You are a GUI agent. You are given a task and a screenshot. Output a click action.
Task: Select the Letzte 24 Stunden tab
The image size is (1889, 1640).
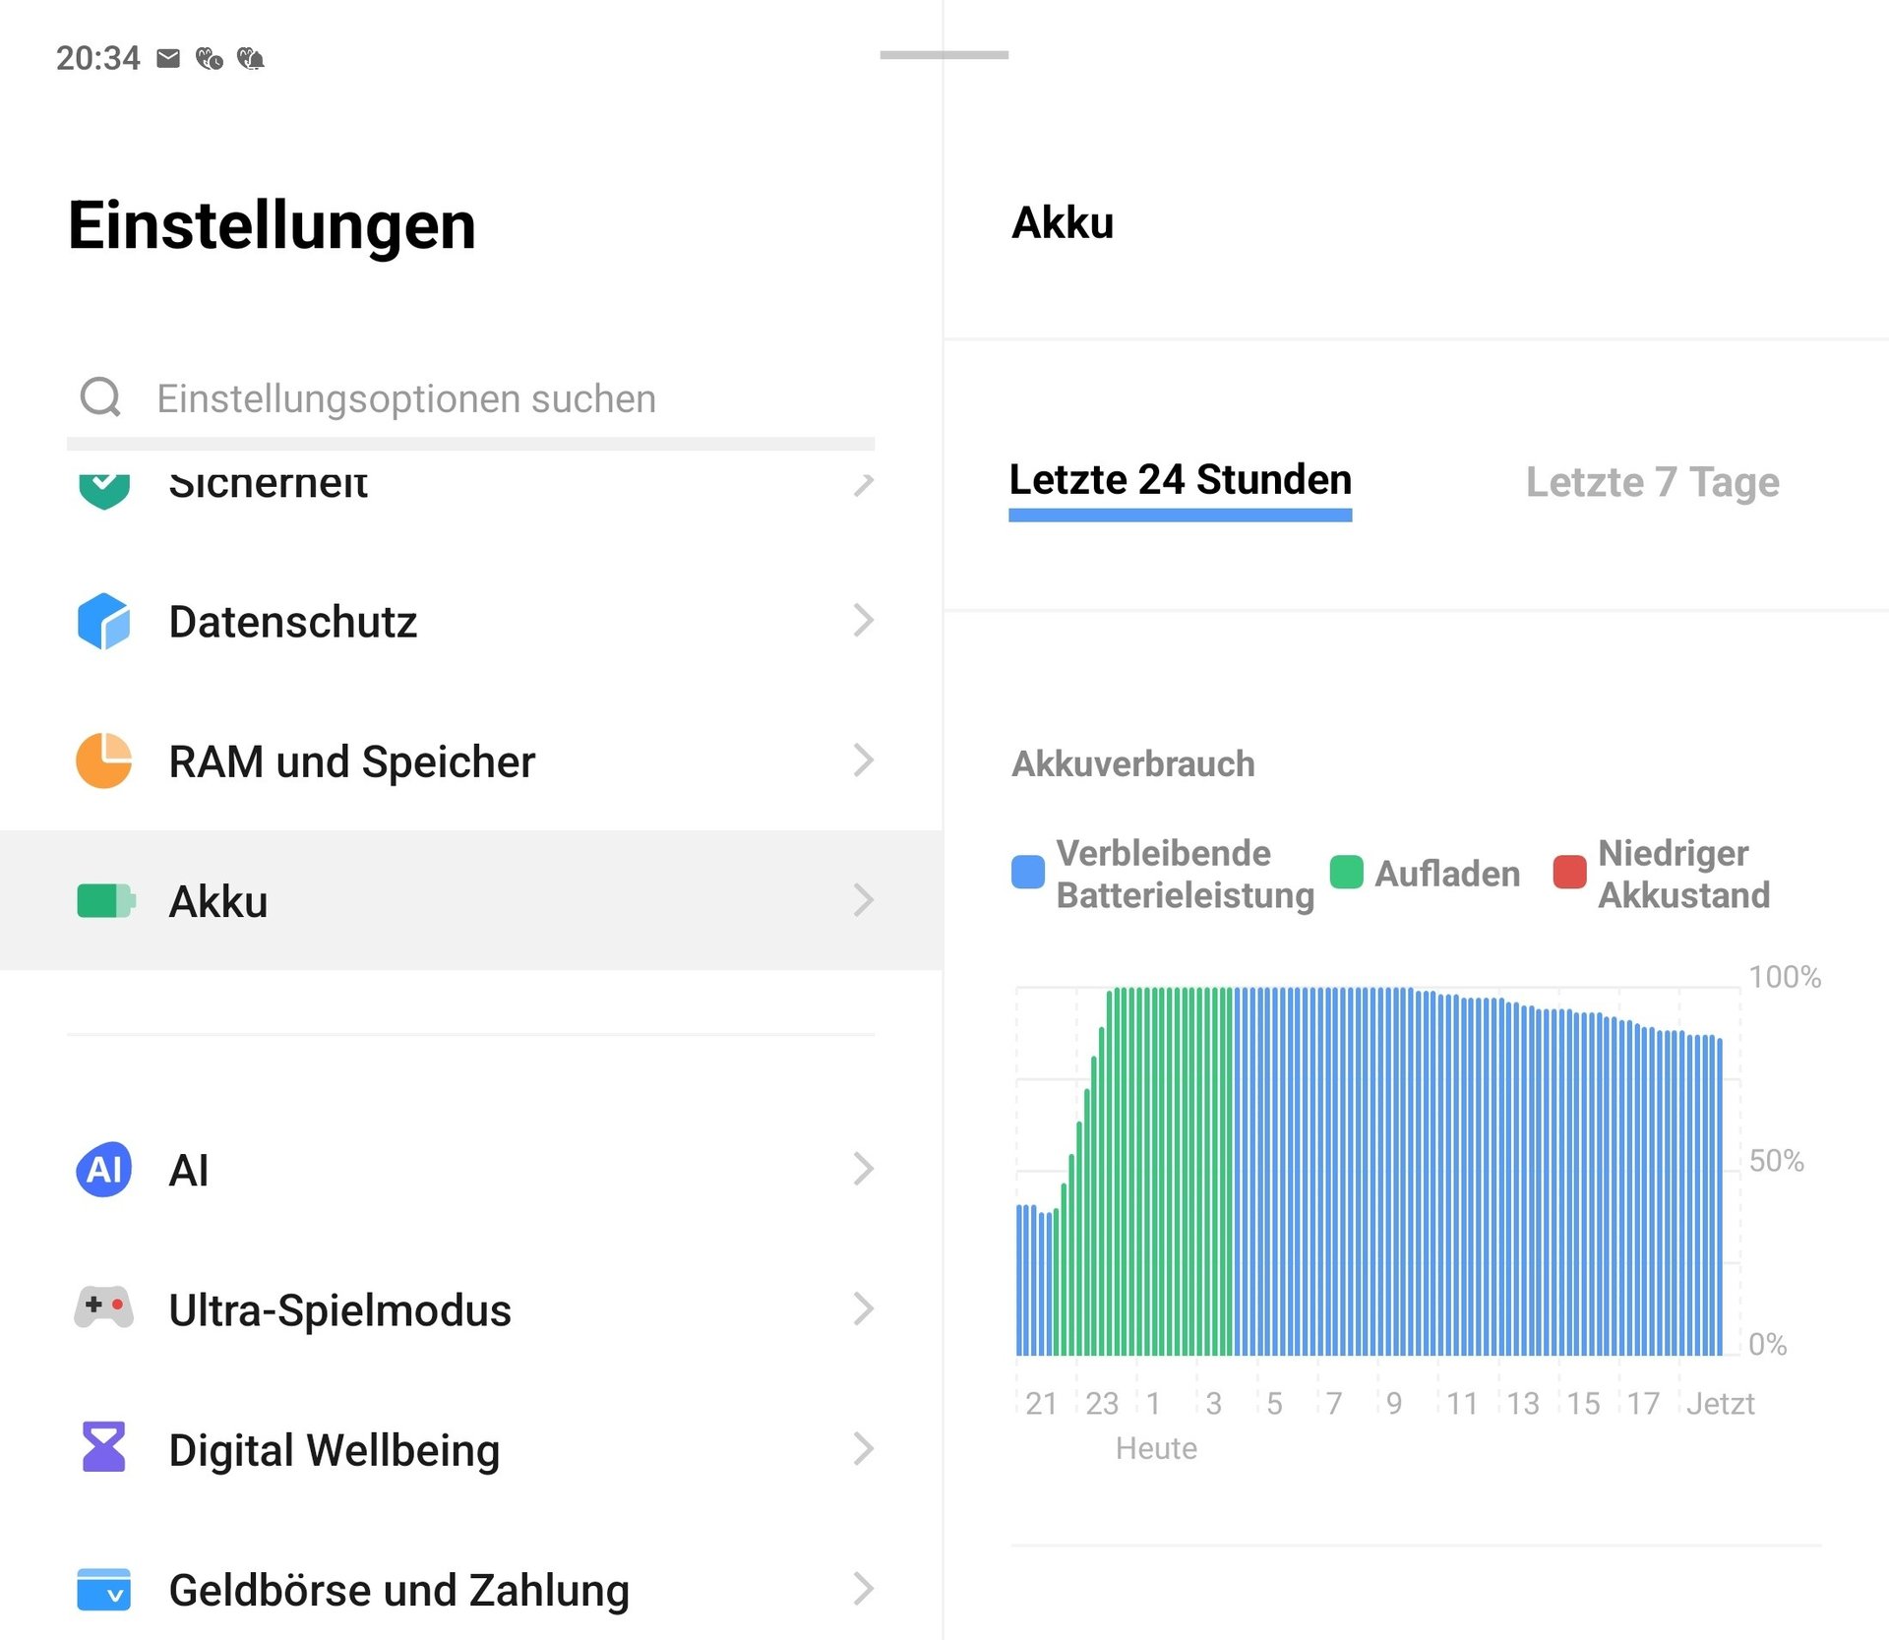click(1180, 480)
